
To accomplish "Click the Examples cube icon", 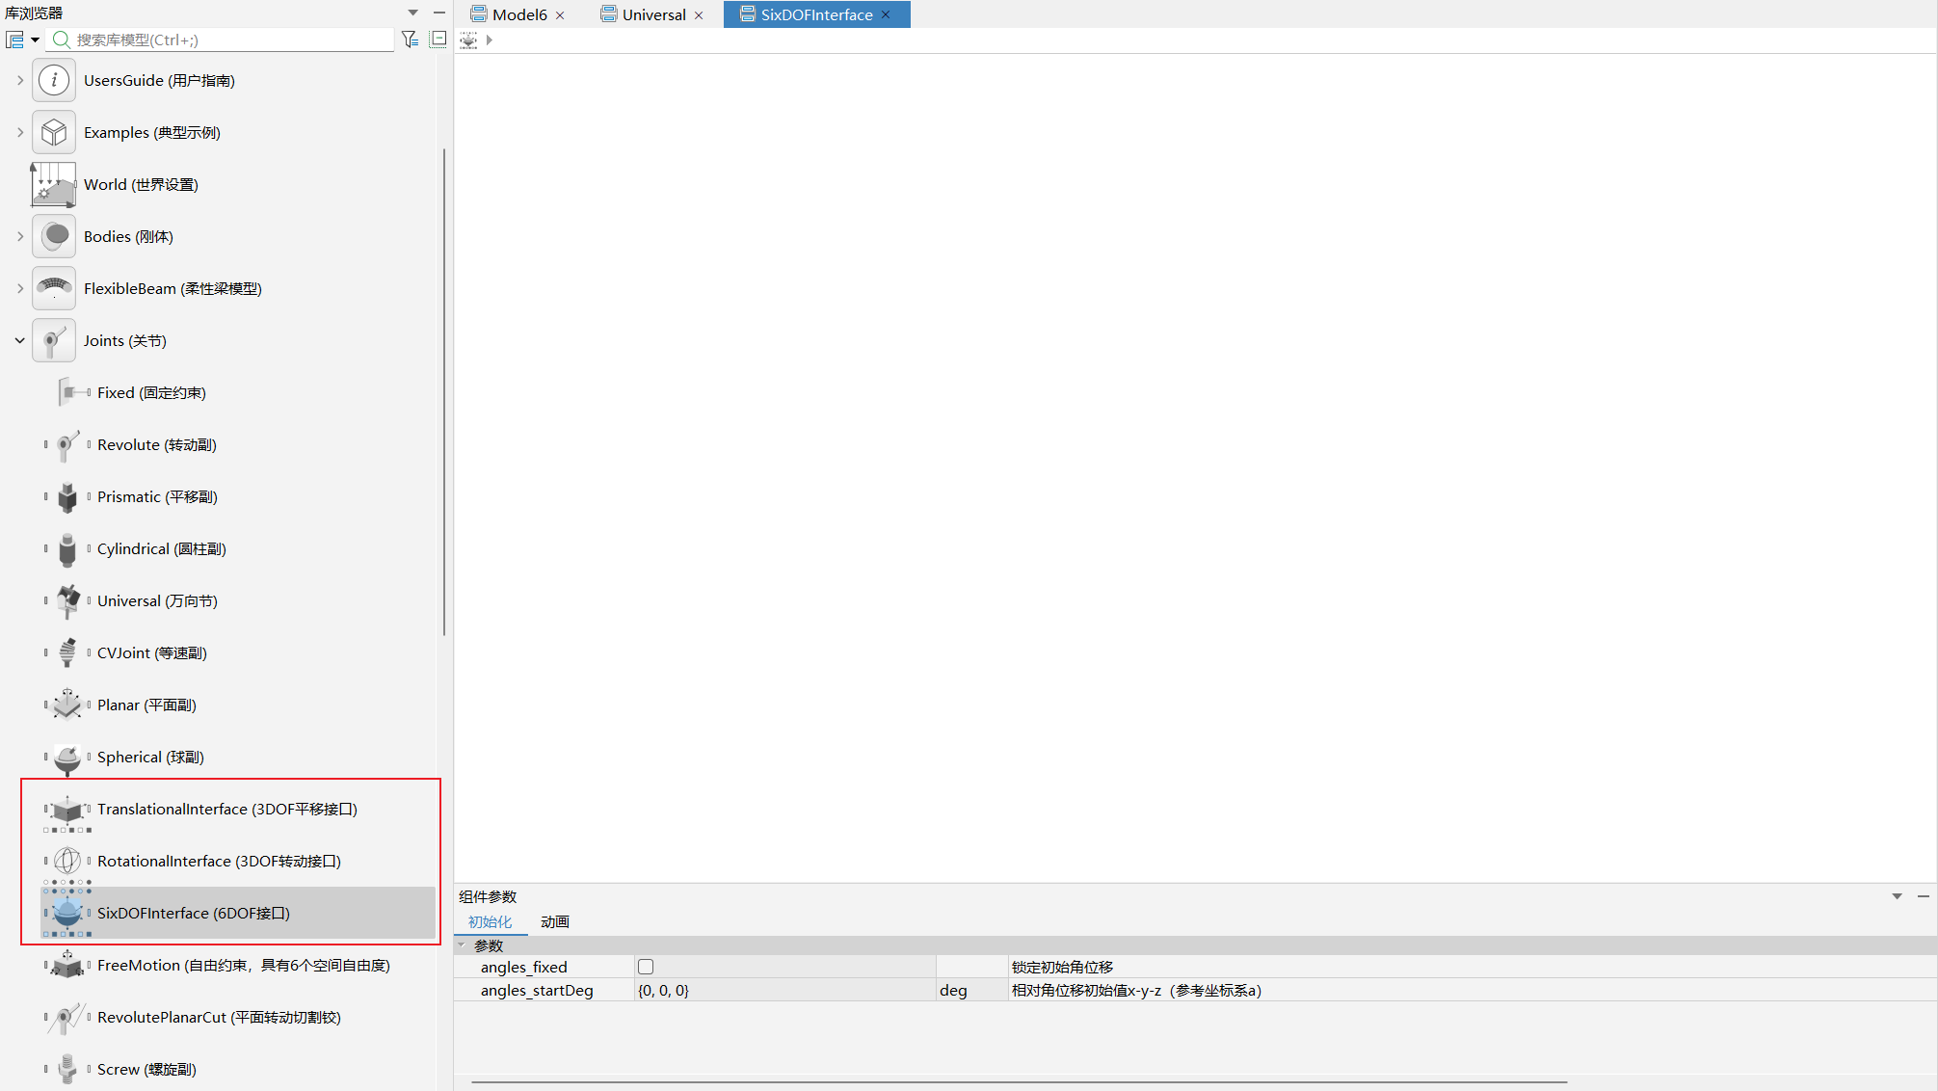I will tap(54, 132).
